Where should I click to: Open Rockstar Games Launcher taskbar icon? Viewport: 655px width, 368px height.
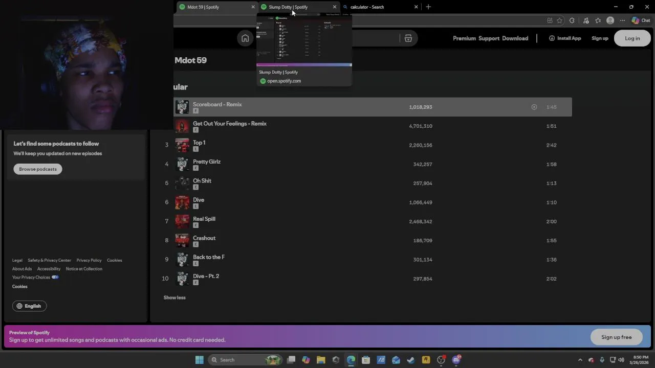coord(426,360)
